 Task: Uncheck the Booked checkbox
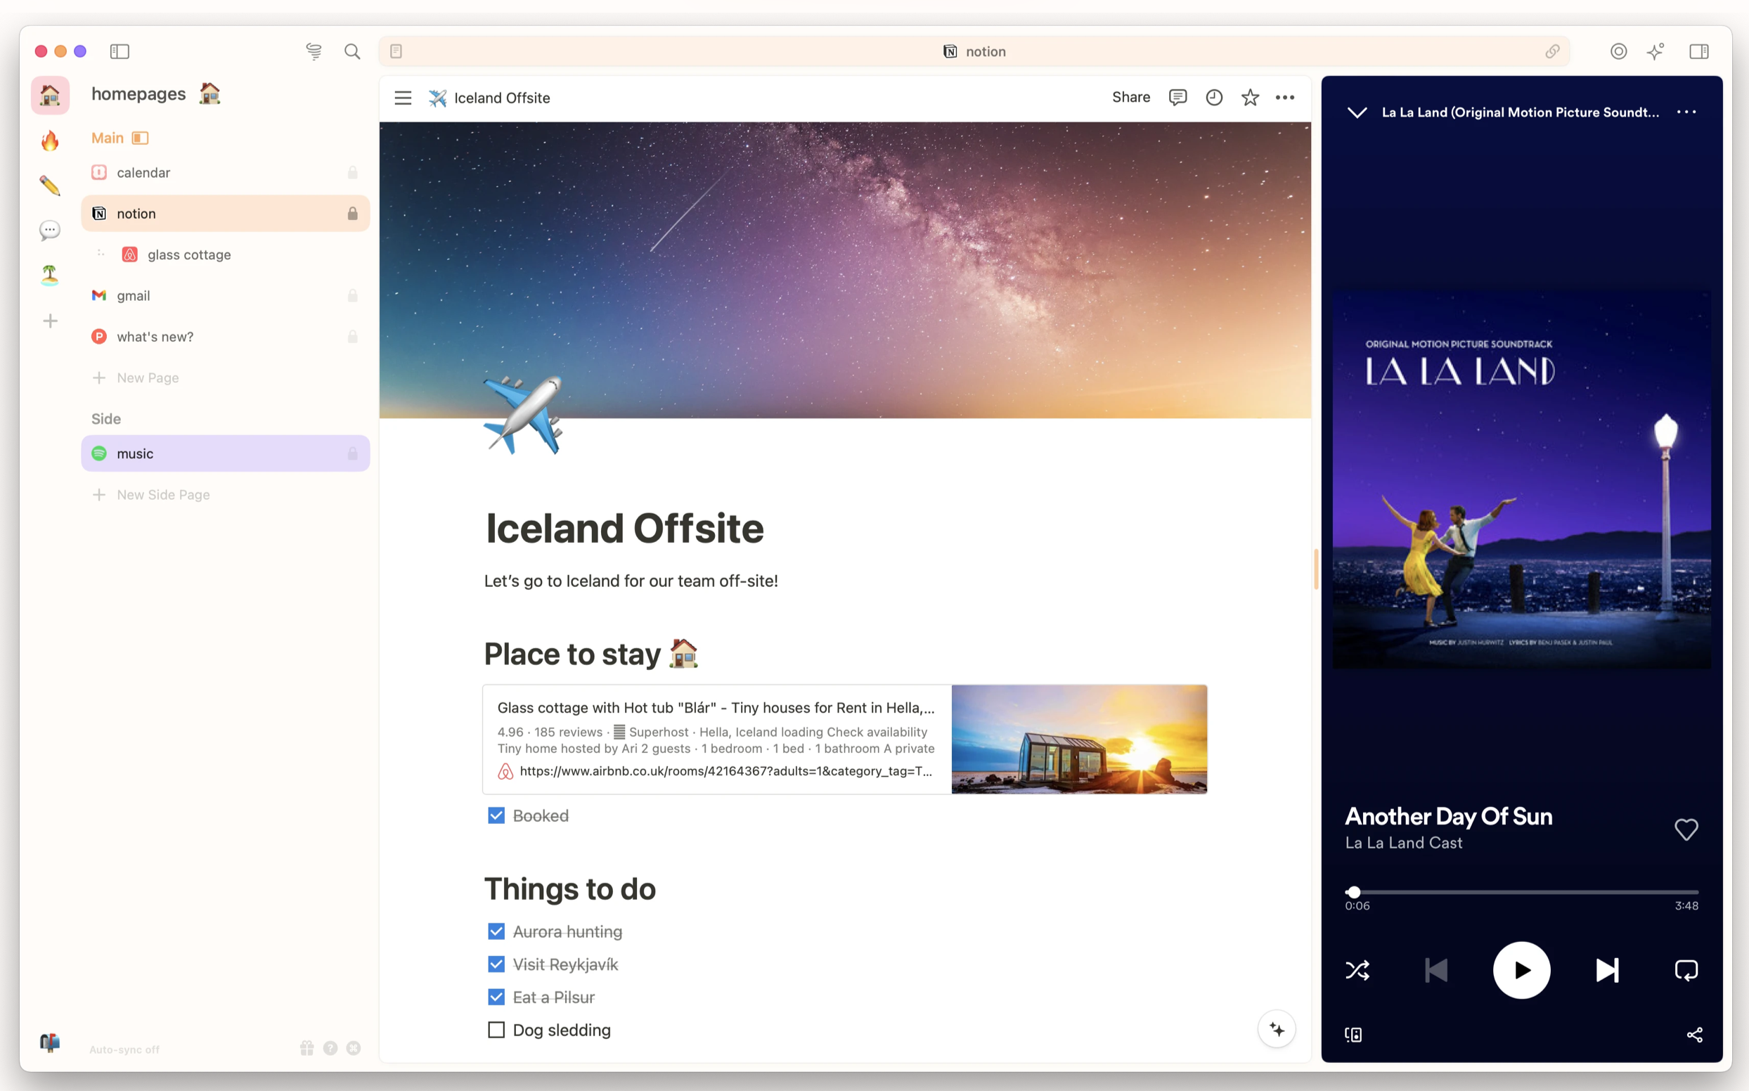pyautogui.click(x=496, y=815)
